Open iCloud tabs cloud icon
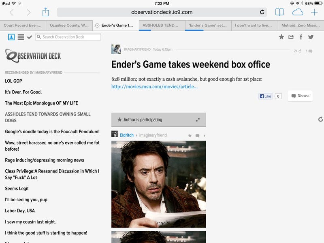The height and width of the screenshot is (243, 324). point(298,12)
